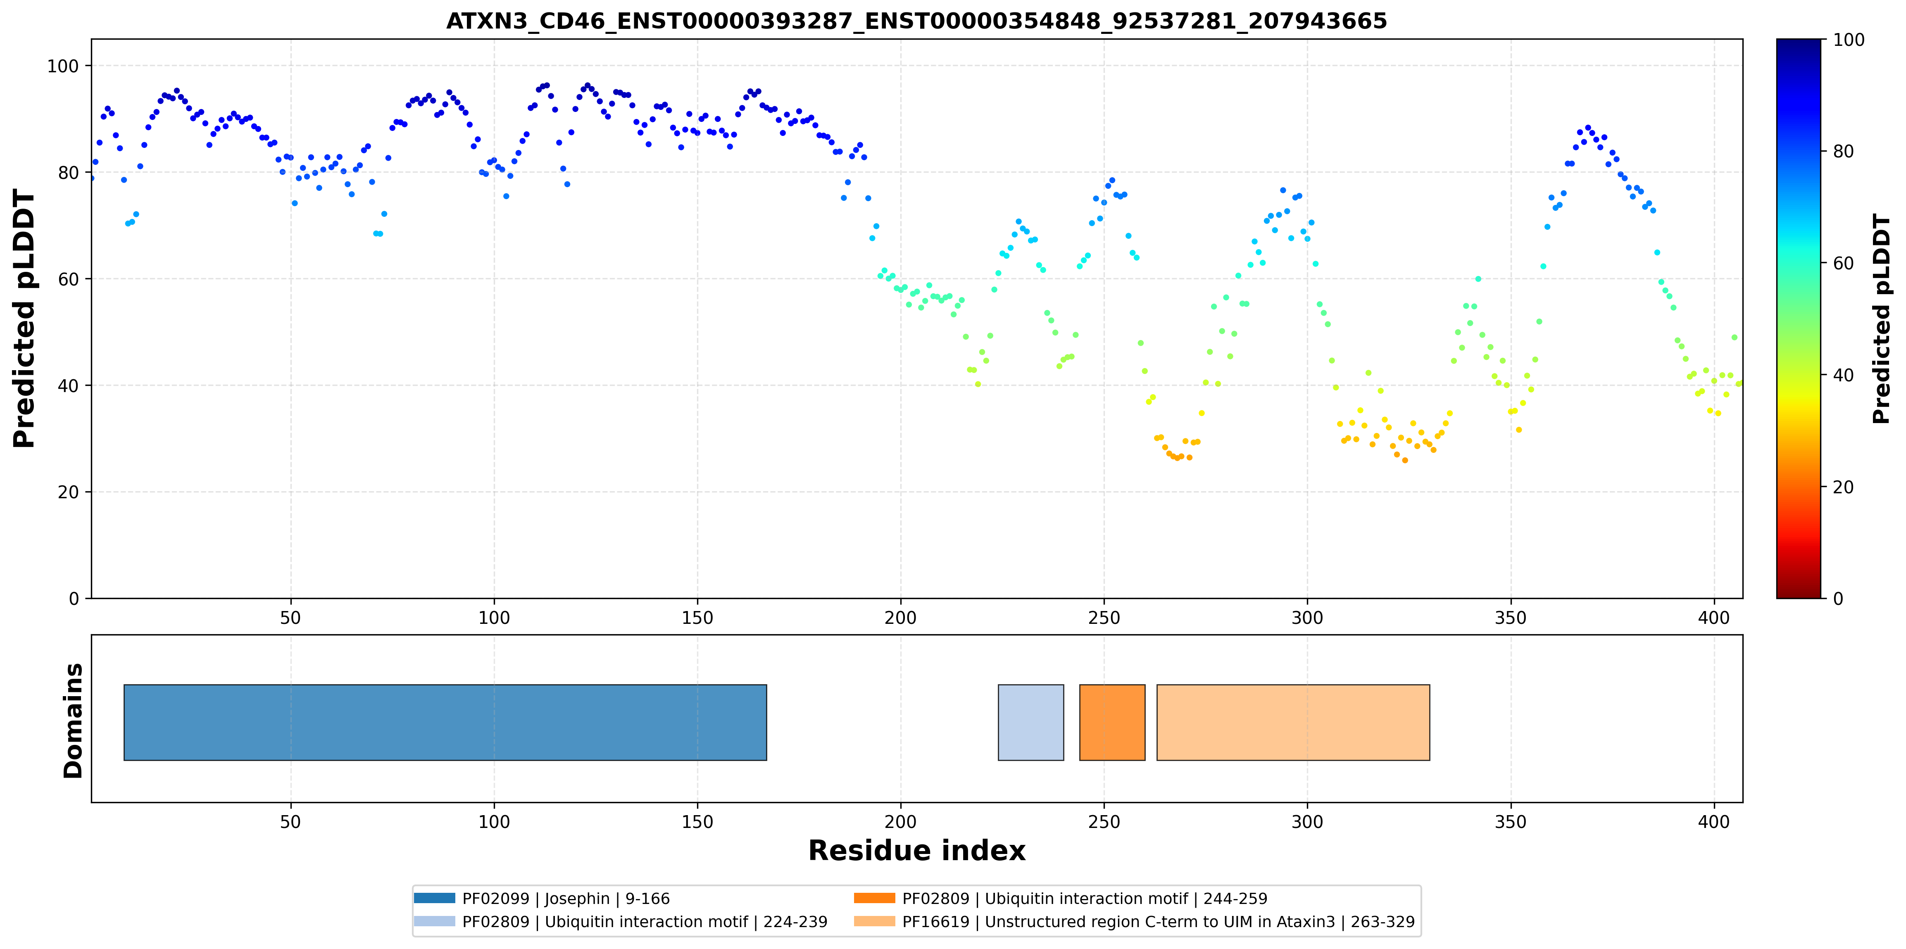Click the colorbar Predicted pLDDT label
Screen dimensions: 1906x949
tap(1881, 319)
